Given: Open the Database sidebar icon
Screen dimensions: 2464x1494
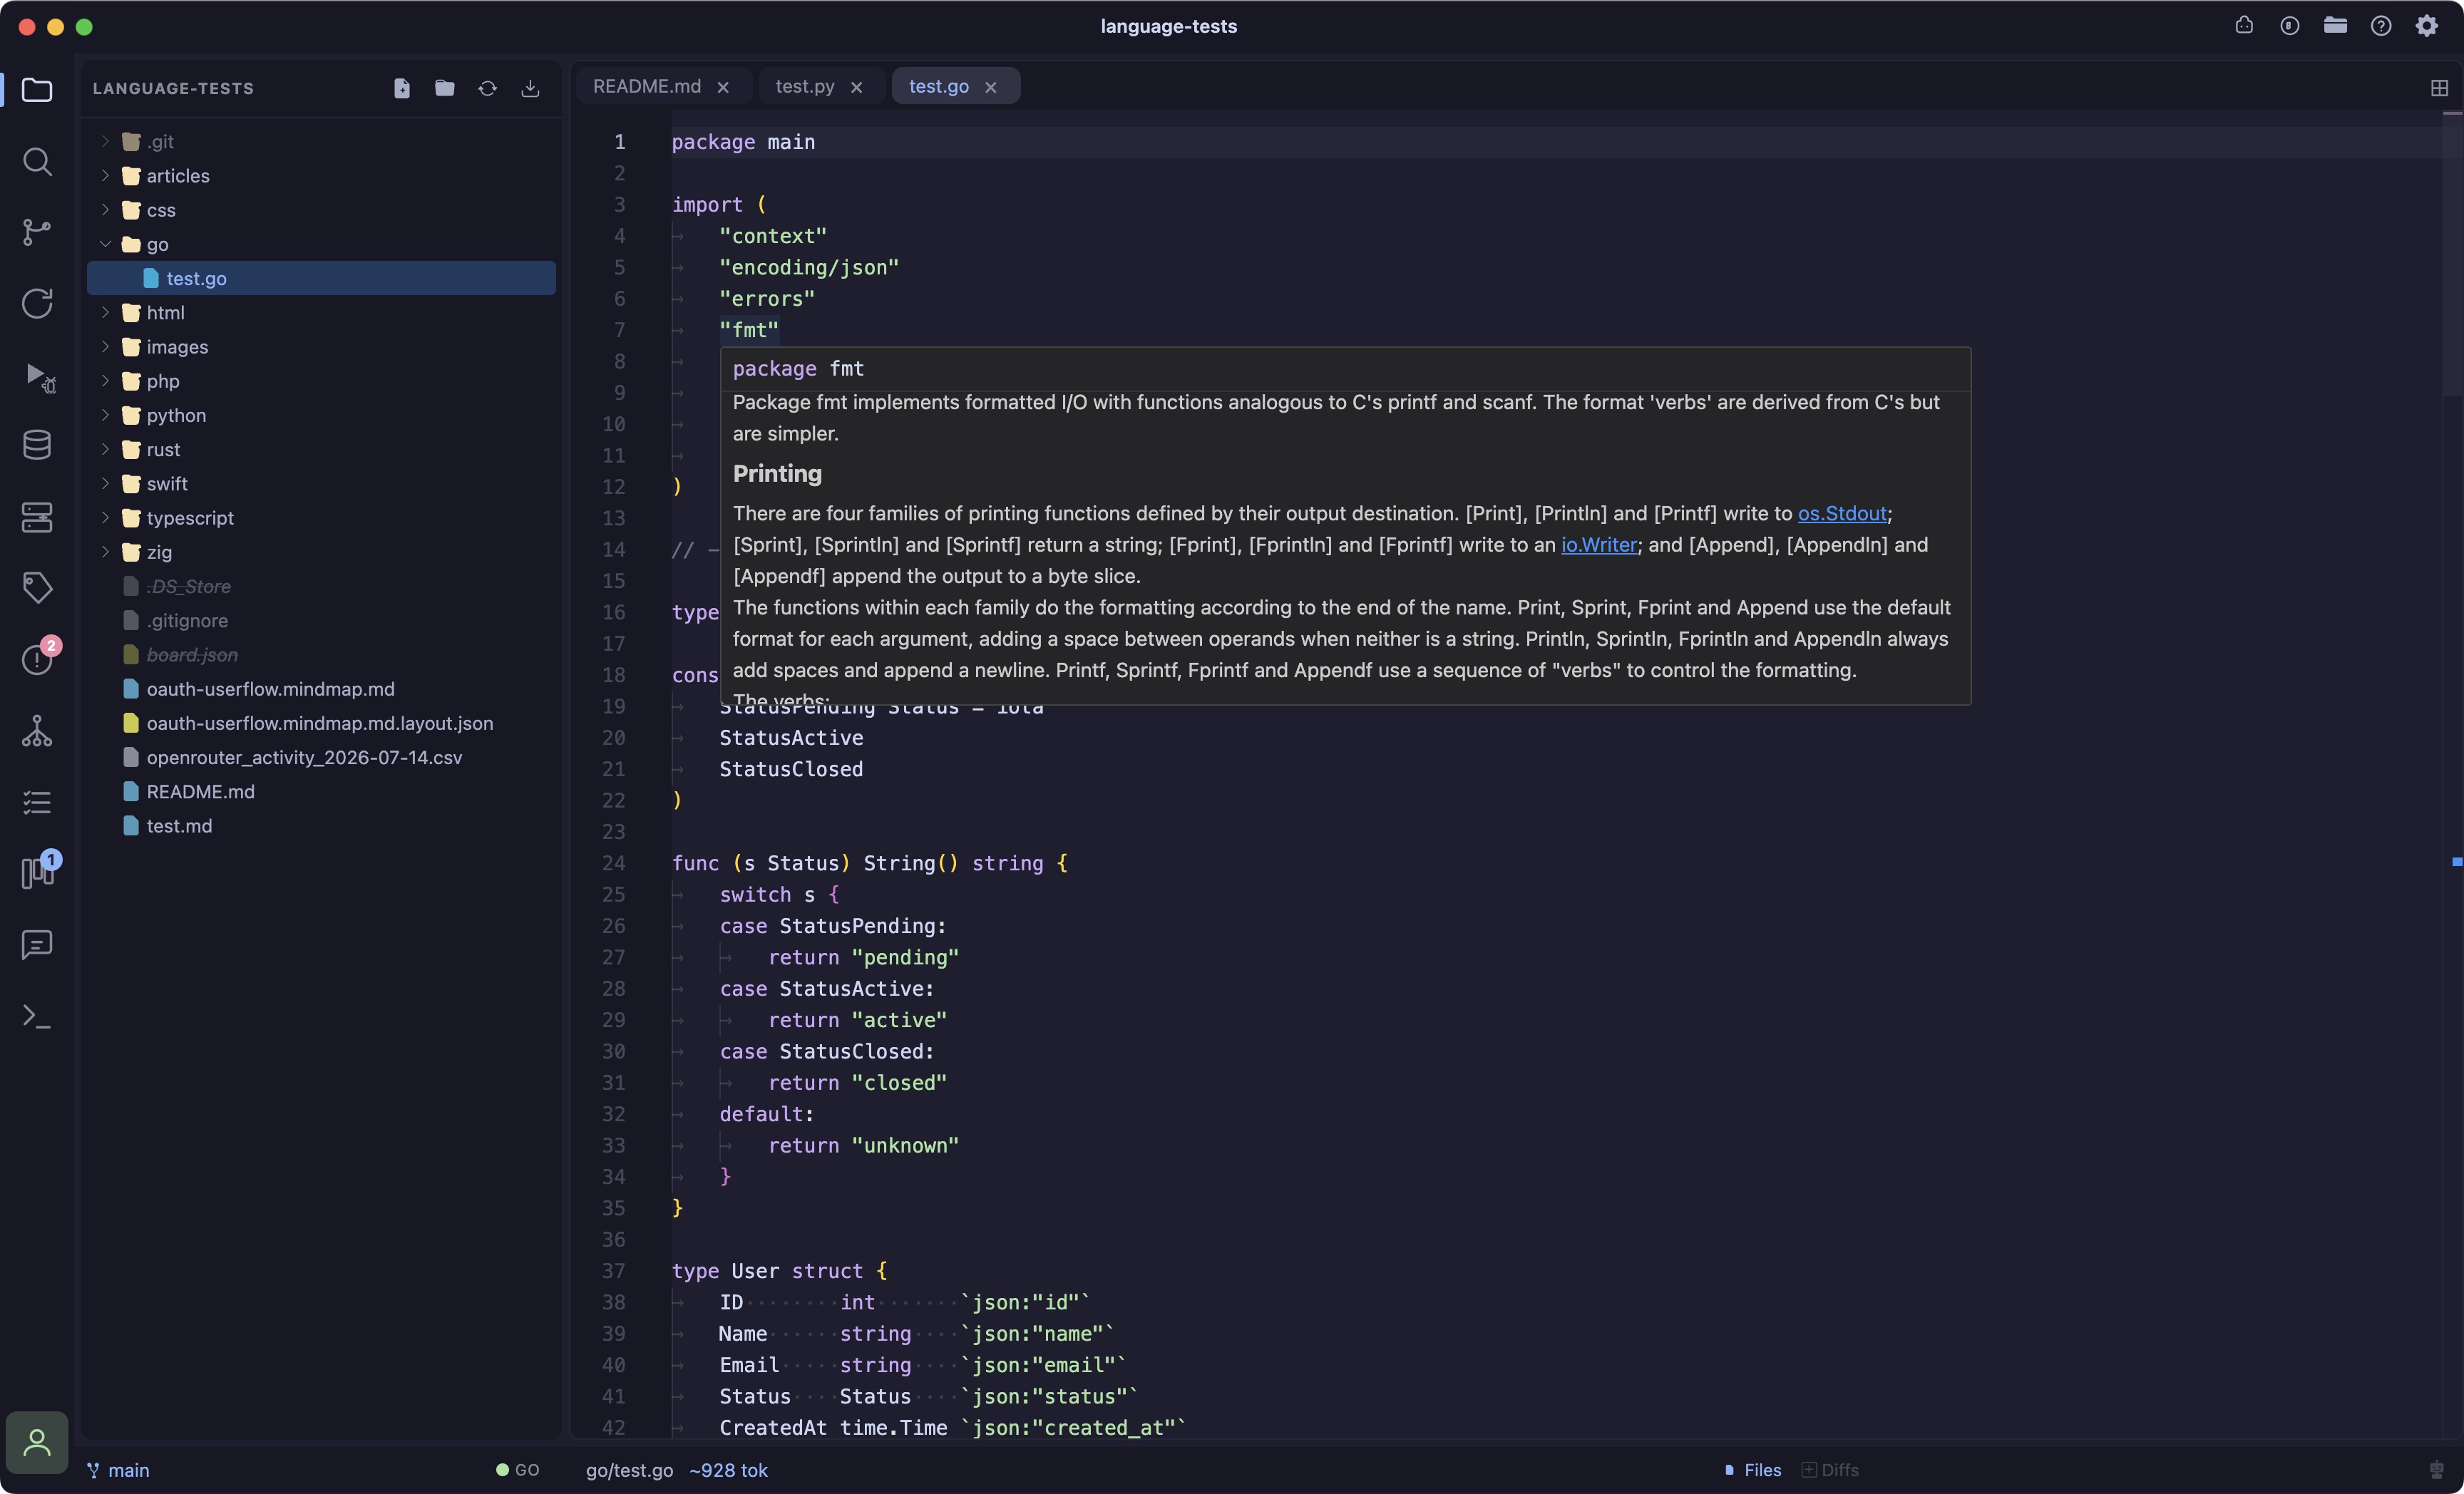Looking at the screenshot, I should [x=37, y=445].
